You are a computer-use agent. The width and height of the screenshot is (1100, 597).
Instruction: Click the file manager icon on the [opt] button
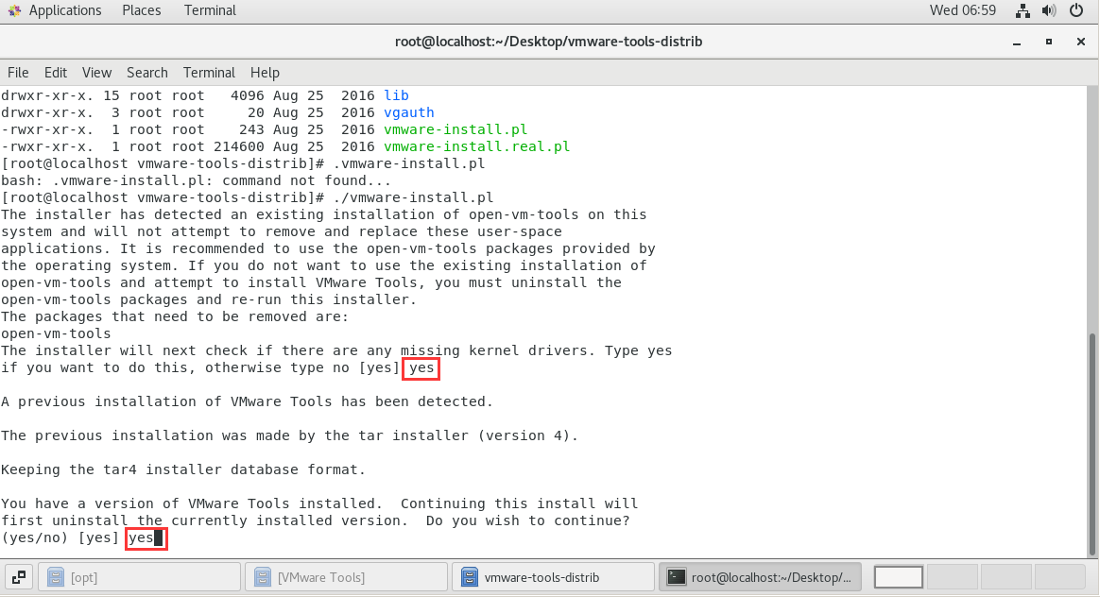[x=56, y=577]
